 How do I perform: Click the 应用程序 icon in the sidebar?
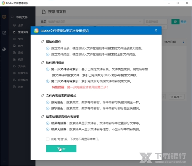[14, 80]
